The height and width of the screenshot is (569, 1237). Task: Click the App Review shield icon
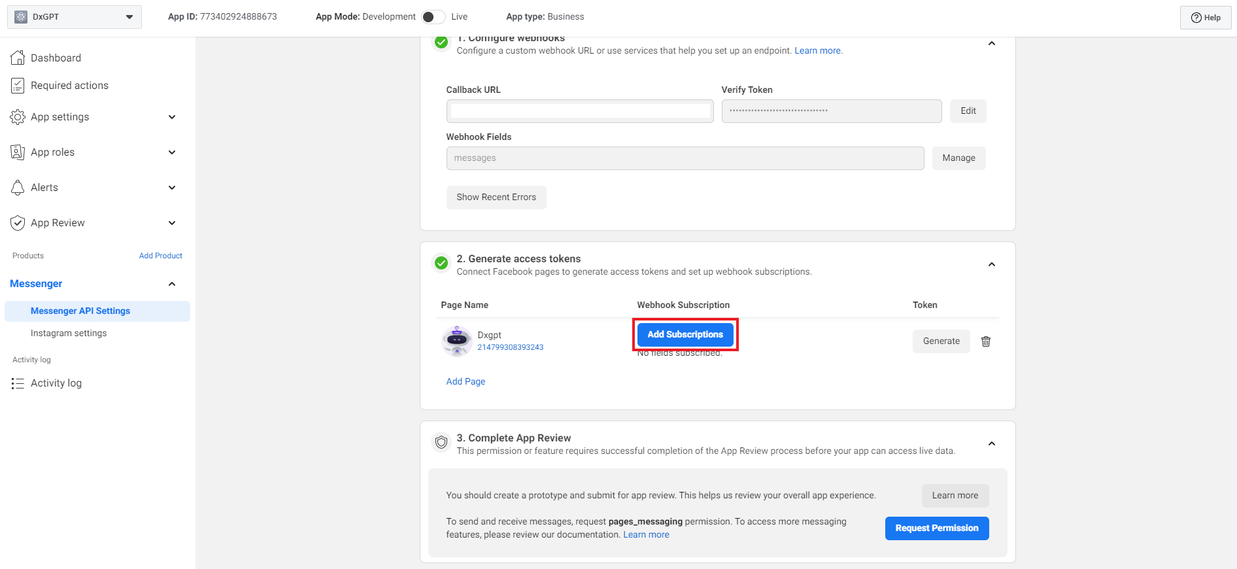pos(18,223)
